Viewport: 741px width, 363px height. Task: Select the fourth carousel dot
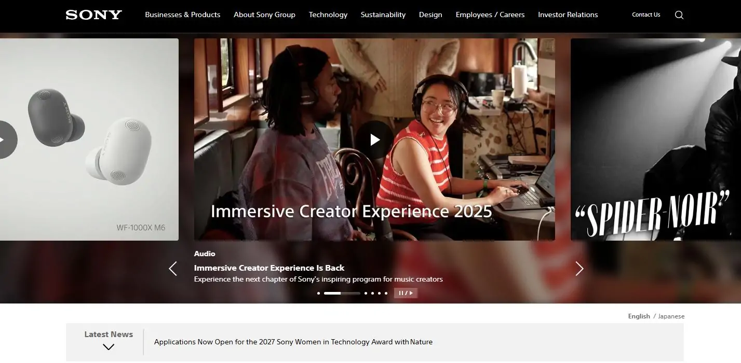click(372, 293)
